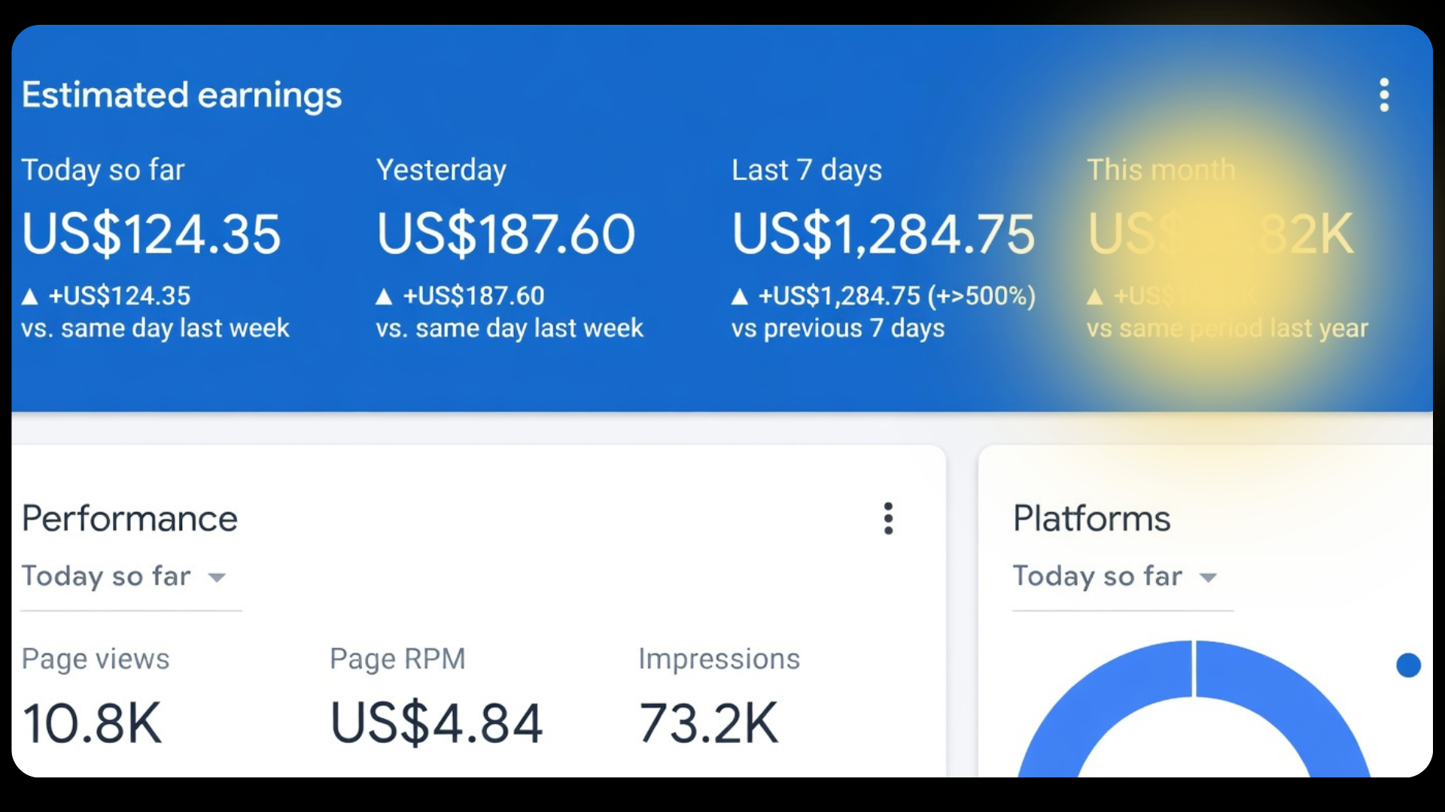
Task: Click the 'Page views' label
Action: [96, 659]
